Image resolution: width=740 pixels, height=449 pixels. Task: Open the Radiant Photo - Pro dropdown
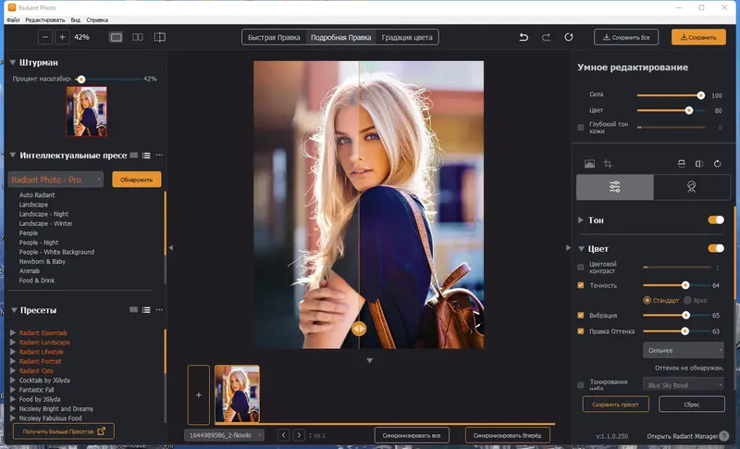click(x=55, y=180)
